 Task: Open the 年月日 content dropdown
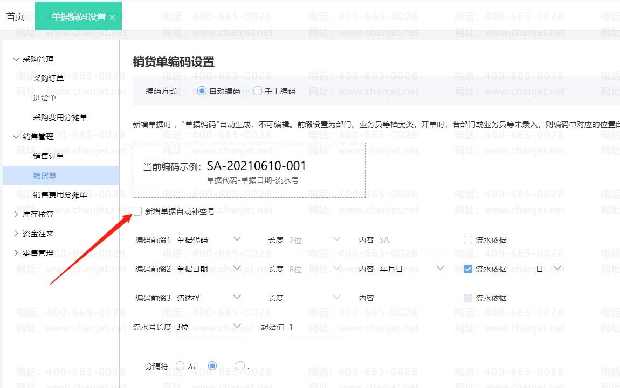coord(413,269)
